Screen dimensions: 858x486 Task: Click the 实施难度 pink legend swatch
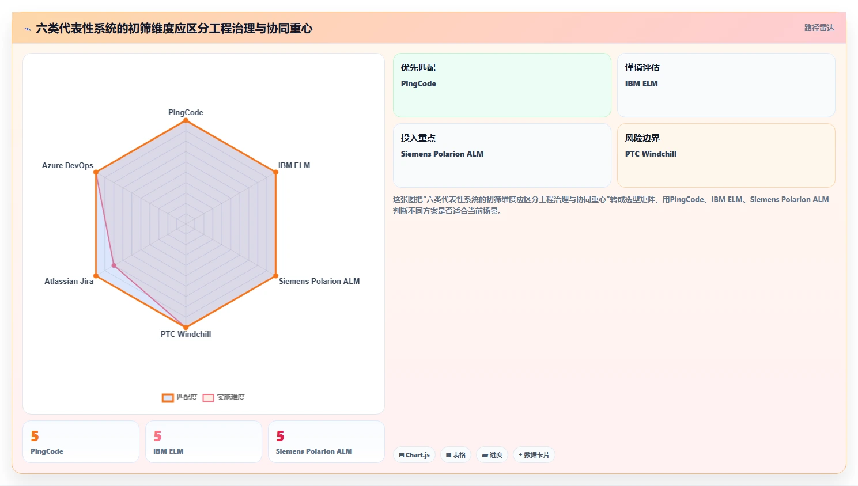point(208,397)
